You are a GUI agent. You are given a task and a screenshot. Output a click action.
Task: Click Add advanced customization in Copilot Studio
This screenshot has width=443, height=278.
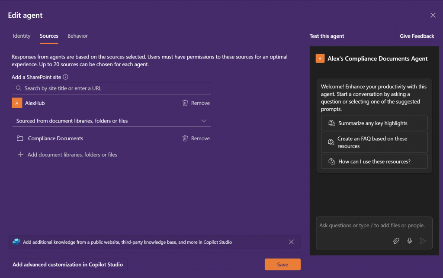[x=67, y=265]
